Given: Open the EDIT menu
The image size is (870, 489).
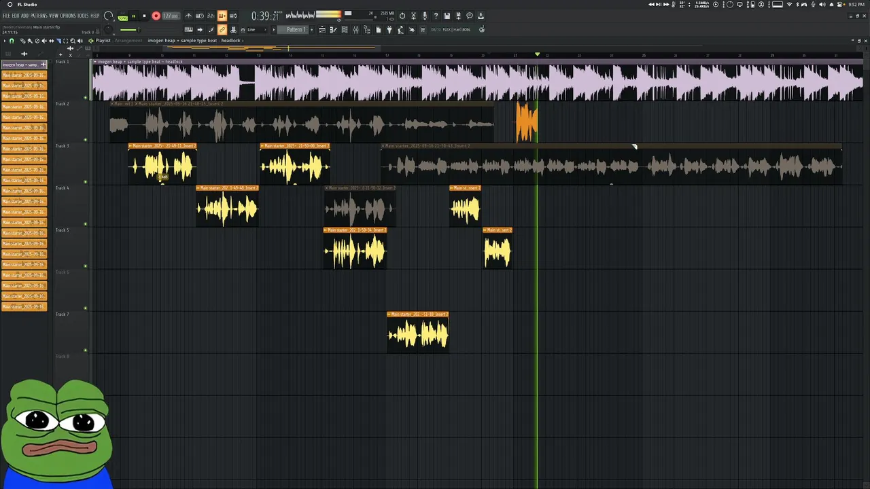Looking at the screenshot, I should pos(16,16).
